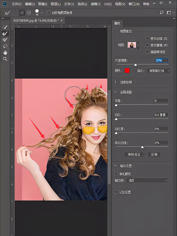
Task: Enable 高品质预览 checkbox
Action: (x=147, y=51)
